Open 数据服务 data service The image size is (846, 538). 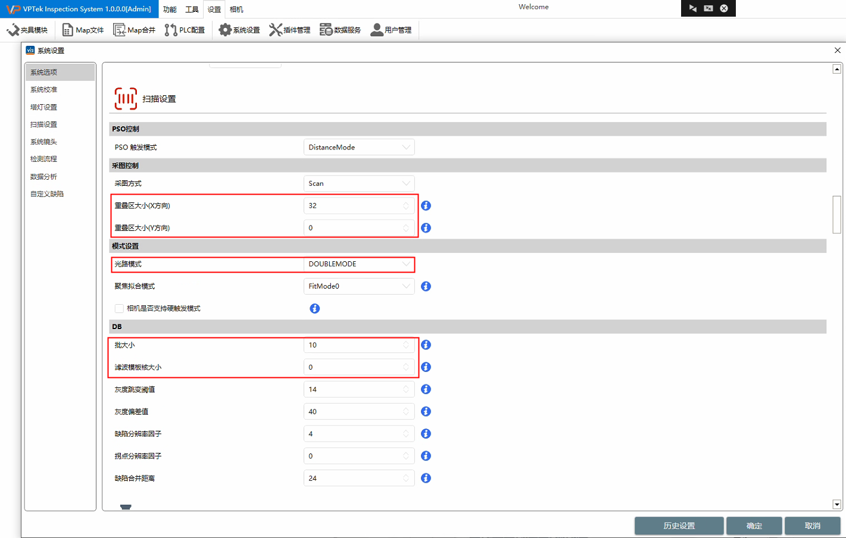[x=341, y=30]
